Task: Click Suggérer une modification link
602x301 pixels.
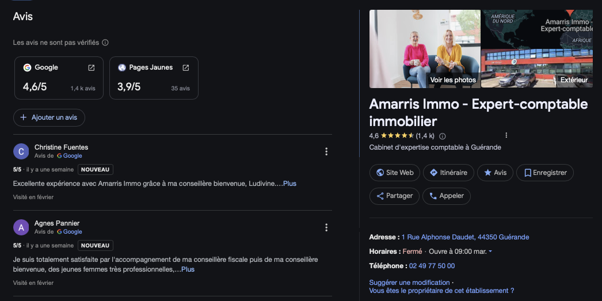Action: point(409,283)
